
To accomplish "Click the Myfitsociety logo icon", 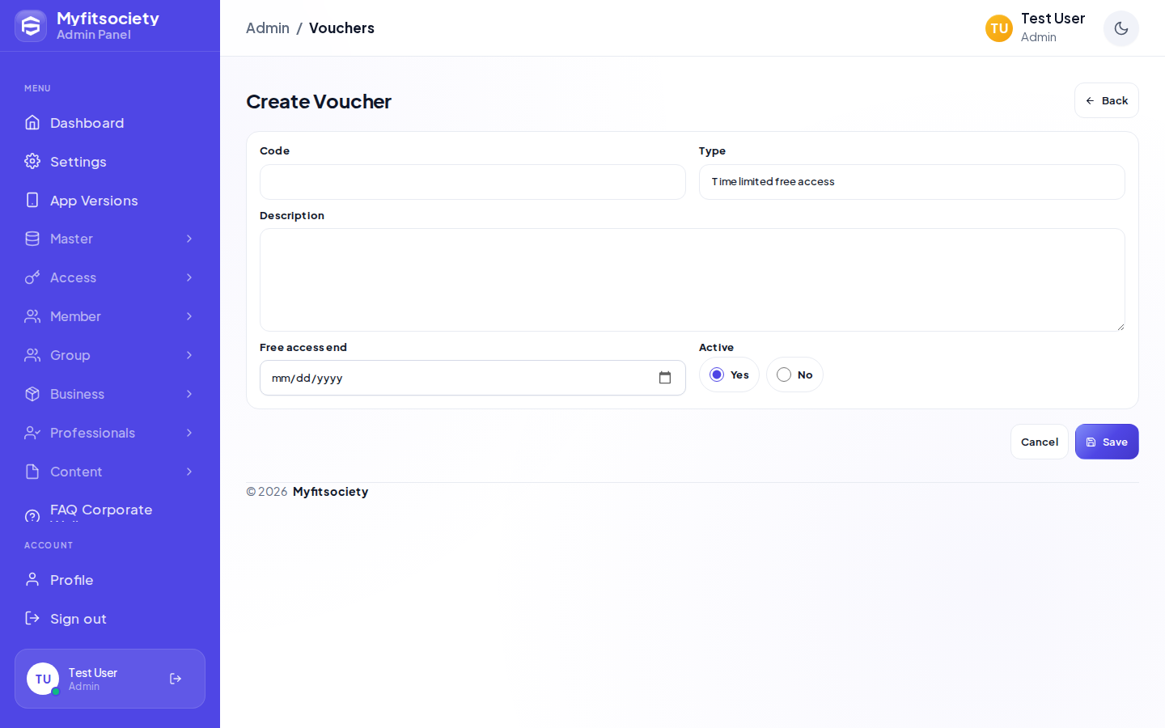I will (31, 26).
